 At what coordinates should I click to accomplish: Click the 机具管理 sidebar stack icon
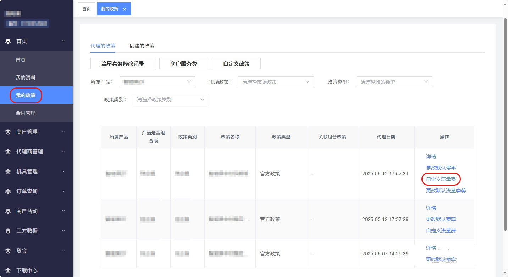point(8,171)
